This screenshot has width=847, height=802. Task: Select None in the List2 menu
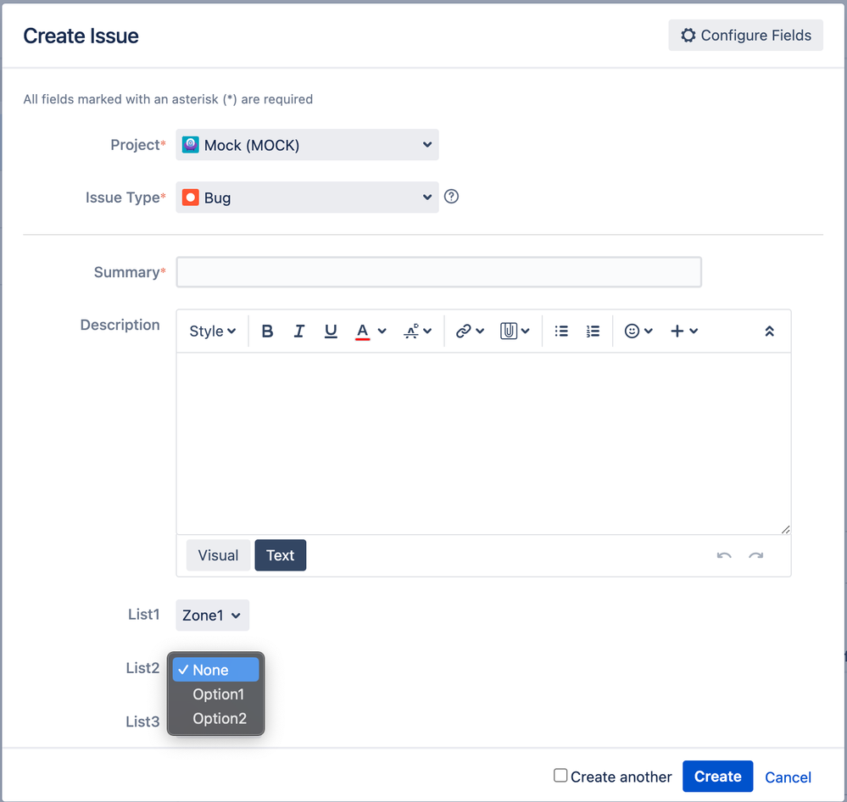pos(215,670)
